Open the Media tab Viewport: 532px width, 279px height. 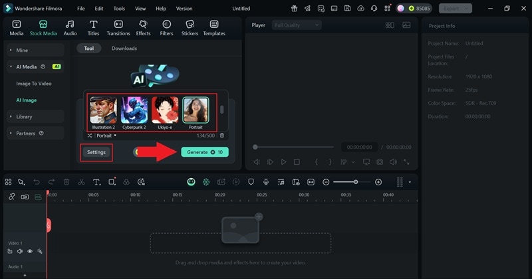pyautogui.click(x=16, y=28)
